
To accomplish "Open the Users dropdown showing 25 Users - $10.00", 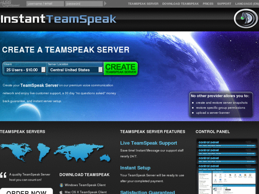I will click(x=25, y=70).
